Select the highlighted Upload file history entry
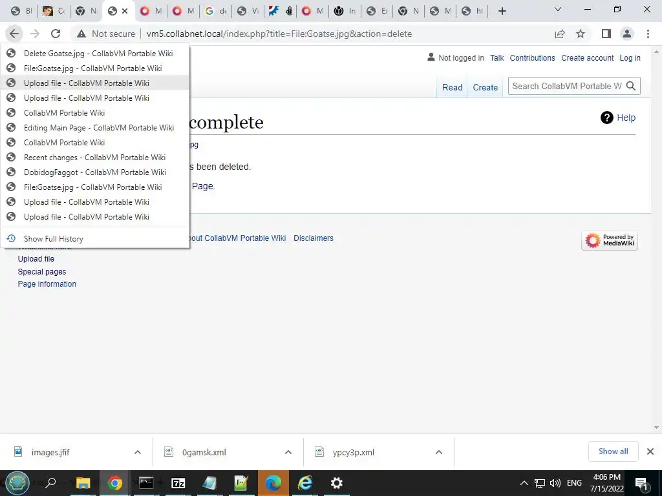This screenshot has width=662, height=496. 94,83
